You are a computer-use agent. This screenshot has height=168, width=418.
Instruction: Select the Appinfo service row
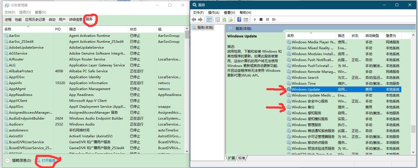click(x=94, y=83)
